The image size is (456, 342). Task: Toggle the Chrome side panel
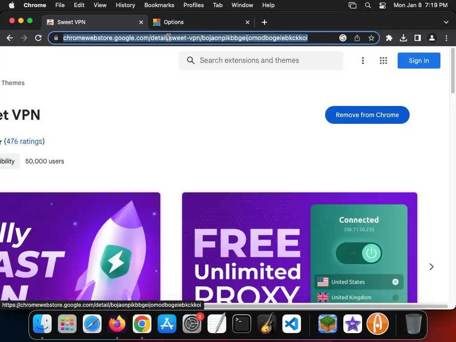click(x=418, y=38)
